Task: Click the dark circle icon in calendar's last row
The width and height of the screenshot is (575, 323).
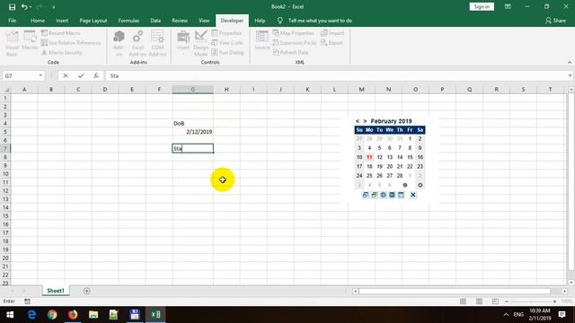Action: click(405, 185)
